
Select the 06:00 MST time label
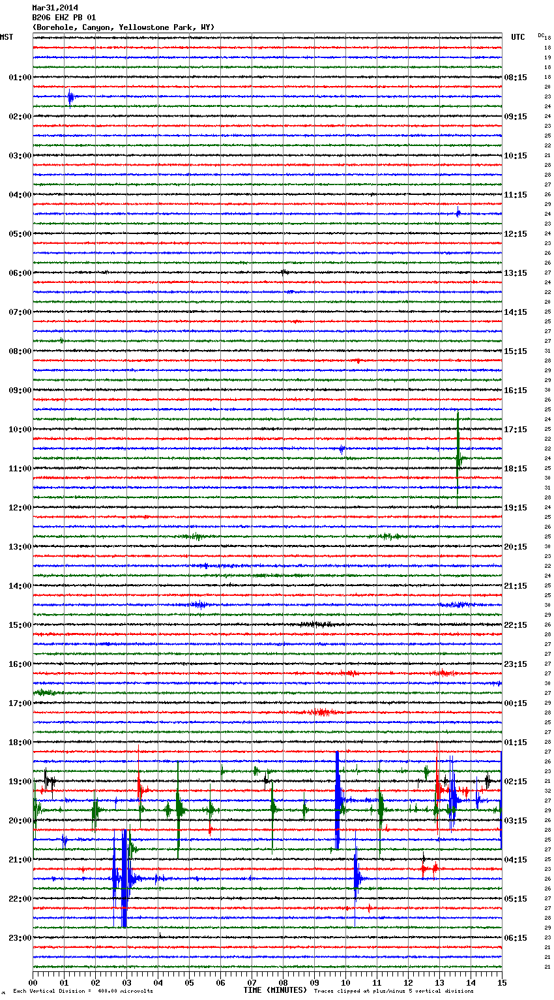[20, 273]
